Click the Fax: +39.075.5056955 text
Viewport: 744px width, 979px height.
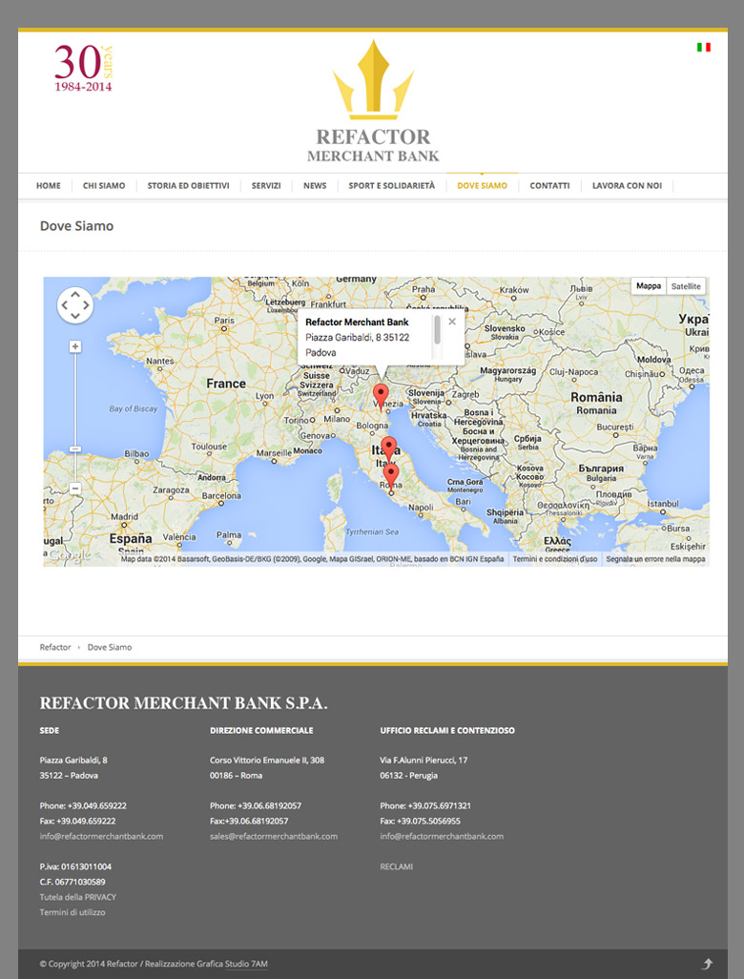[420, 821]
